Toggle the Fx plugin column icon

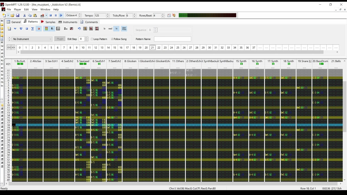tap(52, 29)
